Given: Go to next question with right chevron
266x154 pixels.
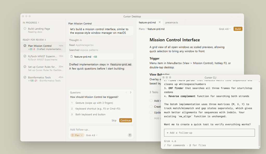Looking at the screenshot, I should point(130,92).
